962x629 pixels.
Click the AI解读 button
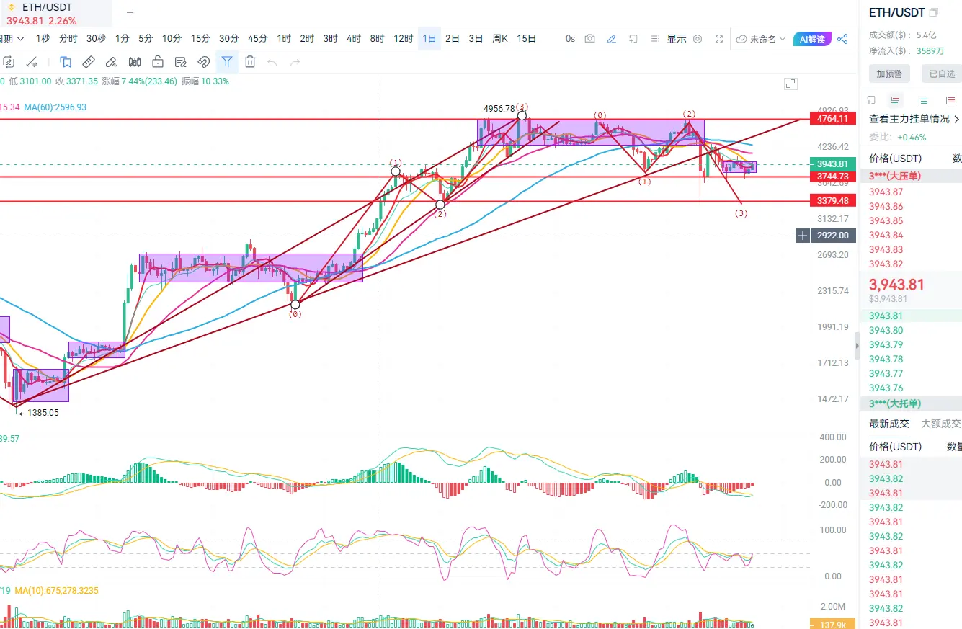[x=813, y=39]
